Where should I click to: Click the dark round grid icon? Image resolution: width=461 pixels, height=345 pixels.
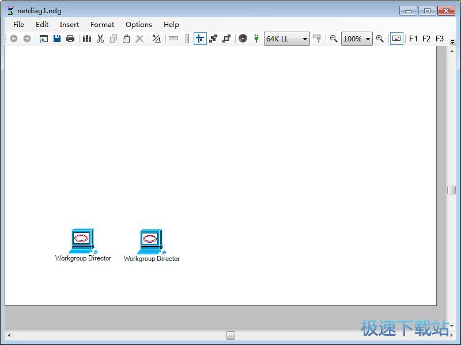[x=243, y=39]
